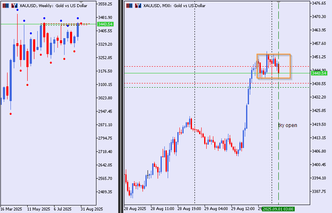Image resolution: width=332 pixels, height=213 pixels.
Task: Click the 2718.40 price on Weekly scale
Action: [105, 152]
